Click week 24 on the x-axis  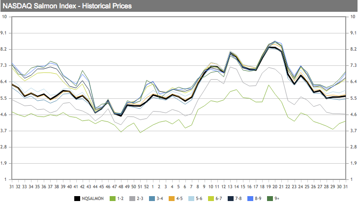[x=300, y=187]
